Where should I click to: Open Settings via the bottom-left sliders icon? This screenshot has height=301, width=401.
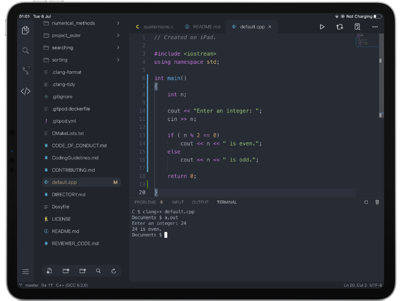point(26,271)
